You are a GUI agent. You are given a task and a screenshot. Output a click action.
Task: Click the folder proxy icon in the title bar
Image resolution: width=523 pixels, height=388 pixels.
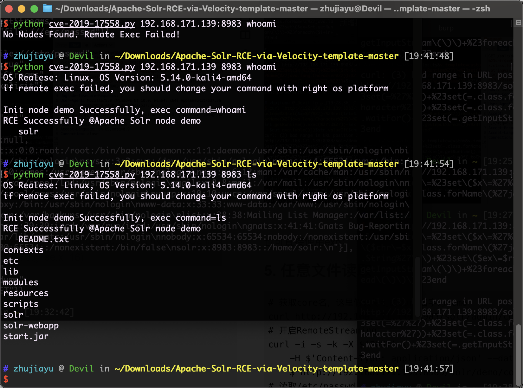point(47,9)
